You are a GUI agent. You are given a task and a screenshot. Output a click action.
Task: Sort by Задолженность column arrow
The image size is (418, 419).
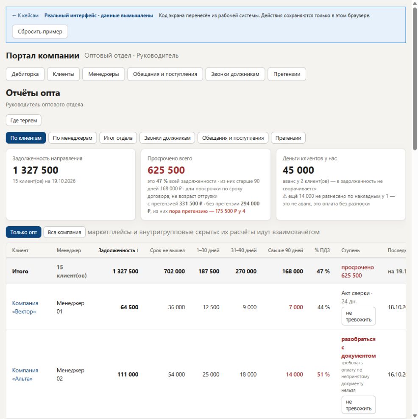(137, 250)
